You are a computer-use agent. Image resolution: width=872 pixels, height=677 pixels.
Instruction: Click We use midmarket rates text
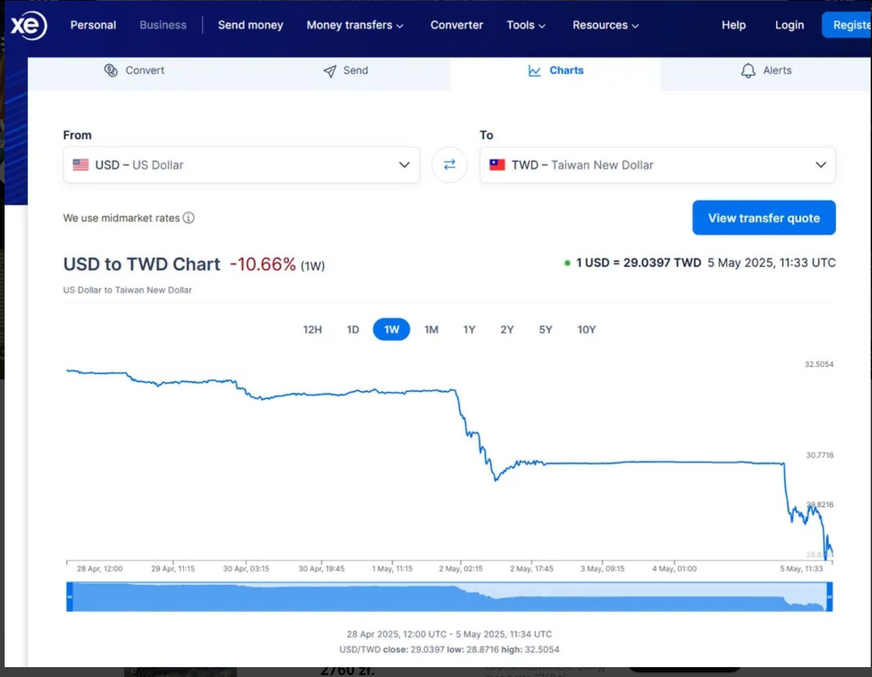tap(122, 218)
